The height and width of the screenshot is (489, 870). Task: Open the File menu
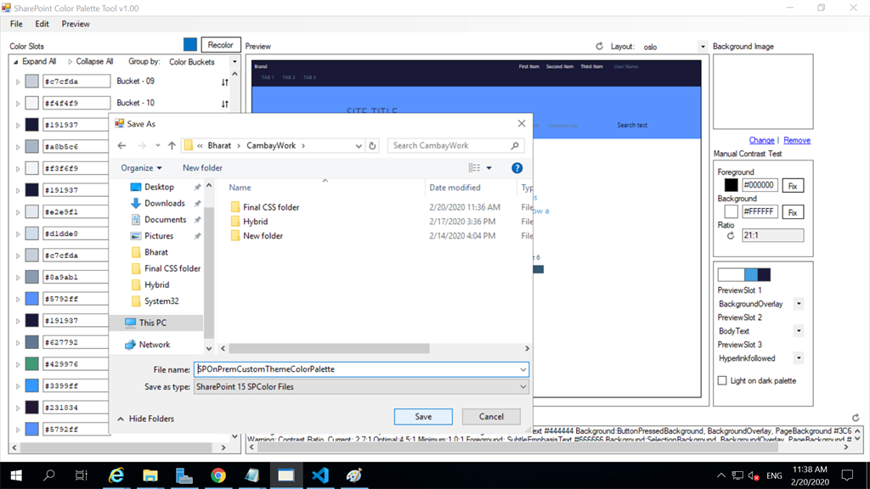pos(16,24)
